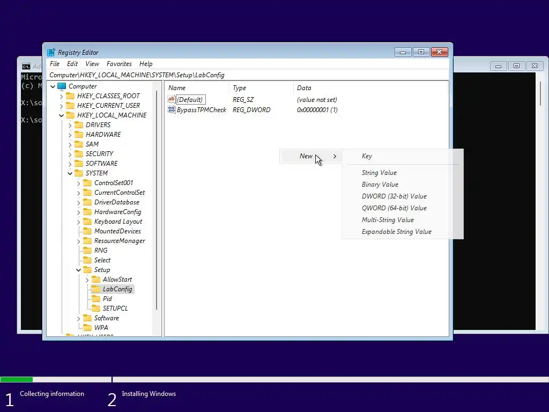Viewport: 549px width, 412px height.
Task: Open the Edit menu
Action: [72, 64]
